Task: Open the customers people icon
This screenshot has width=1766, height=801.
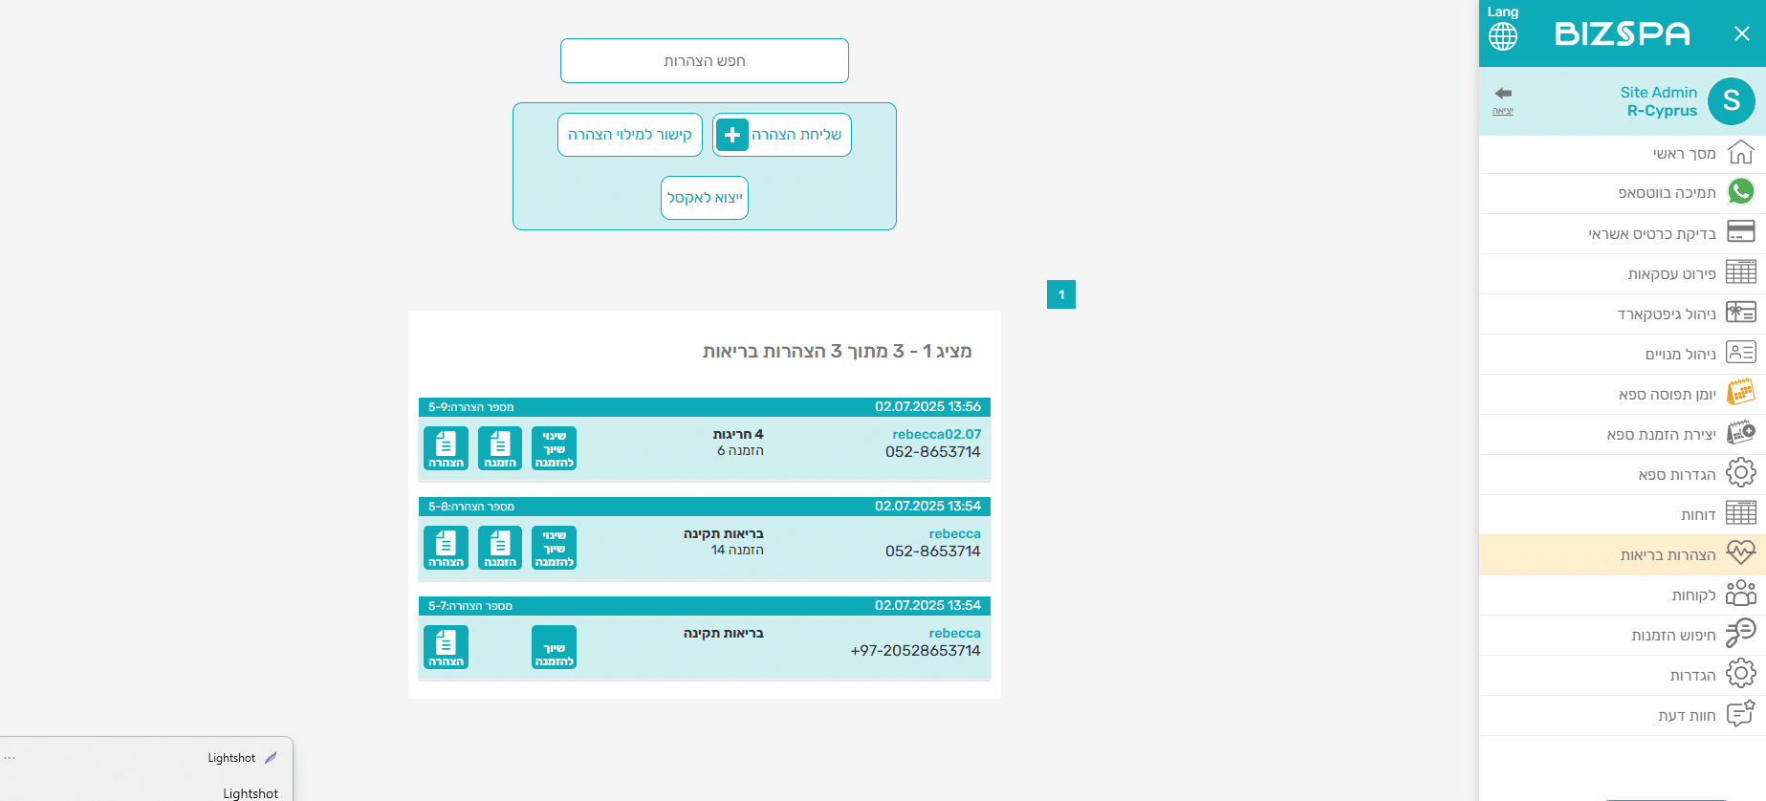Action: pyautogui.click(x=1740, y=594)
